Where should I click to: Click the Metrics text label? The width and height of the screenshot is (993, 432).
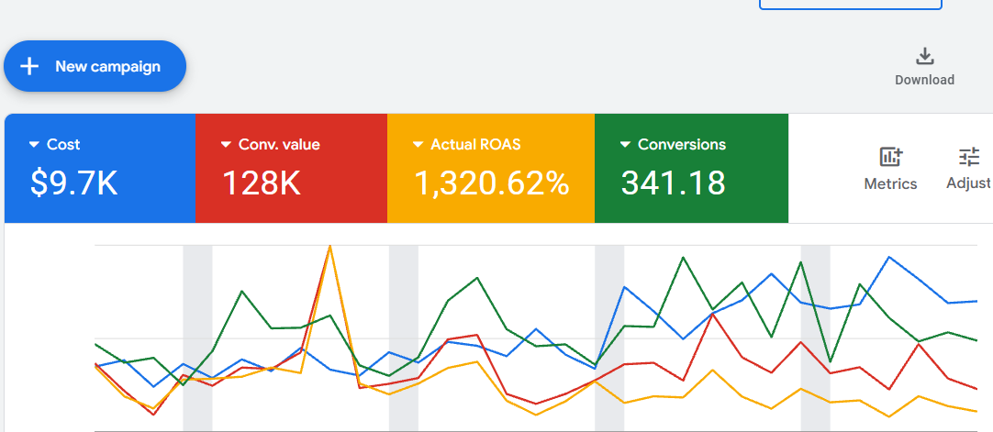(x=890, y=183)
